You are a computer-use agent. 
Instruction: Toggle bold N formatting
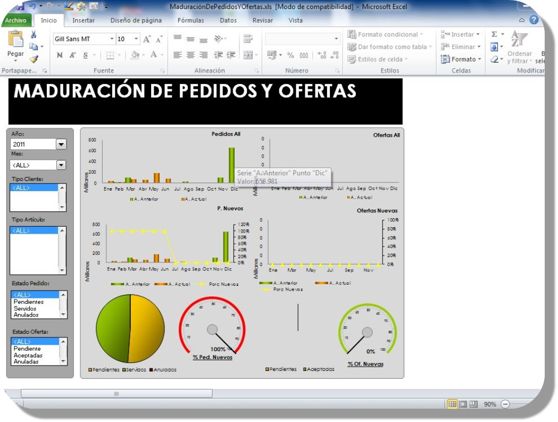pos(60,55)
